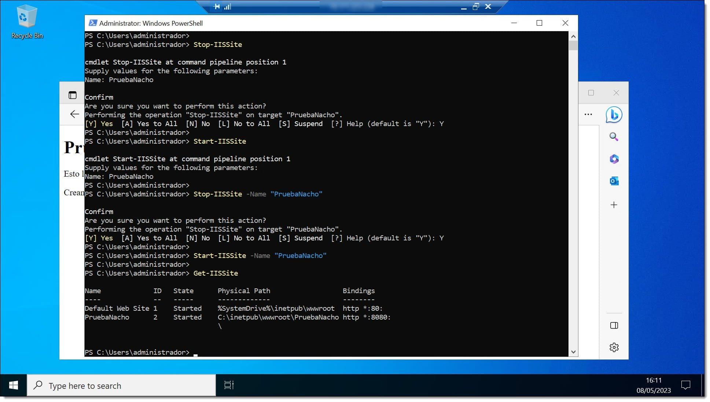Open Task View from the taskbar
This screenshot has width=710, height=402.
click(x=228, y=385)
